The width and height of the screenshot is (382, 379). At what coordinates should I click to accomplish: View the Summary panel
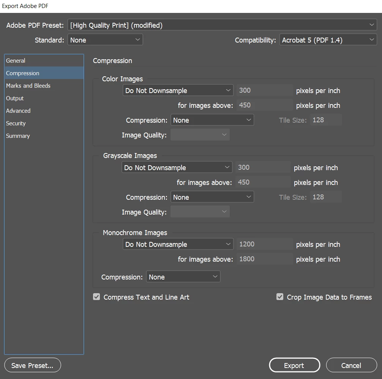pos(44,136)
